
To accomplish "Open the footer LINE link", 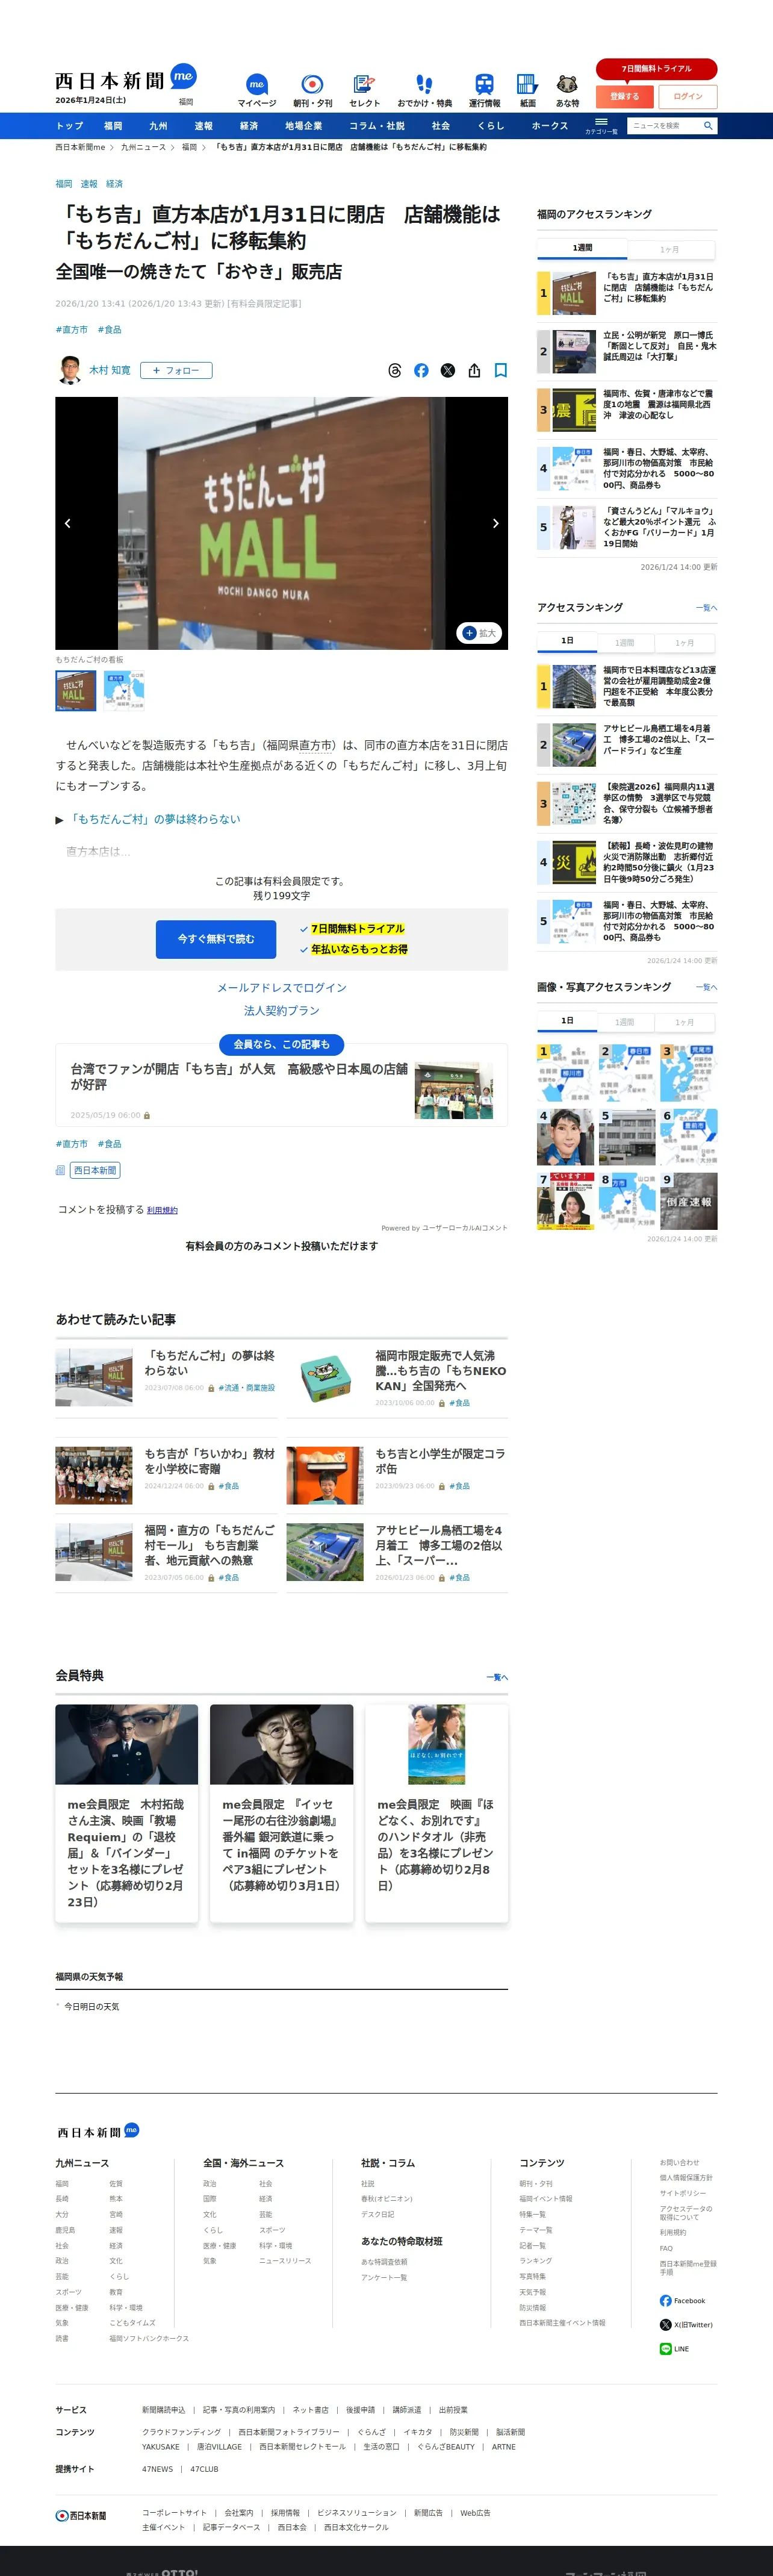I will pos(674,2349).
